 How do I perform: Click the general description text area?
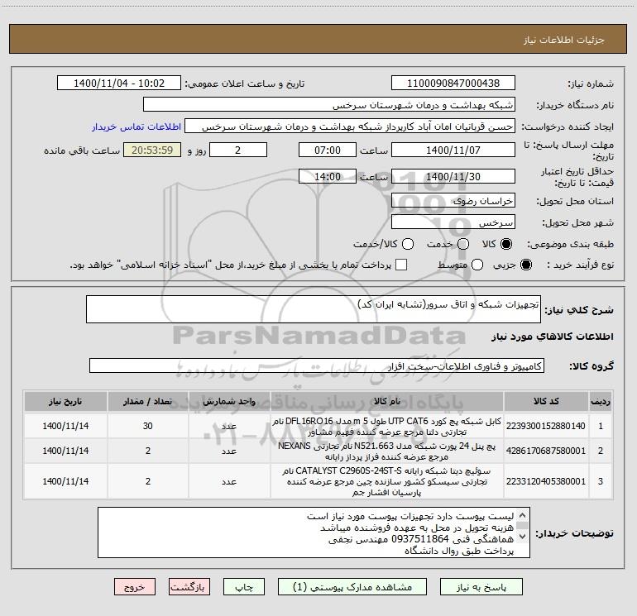[314, 309]
